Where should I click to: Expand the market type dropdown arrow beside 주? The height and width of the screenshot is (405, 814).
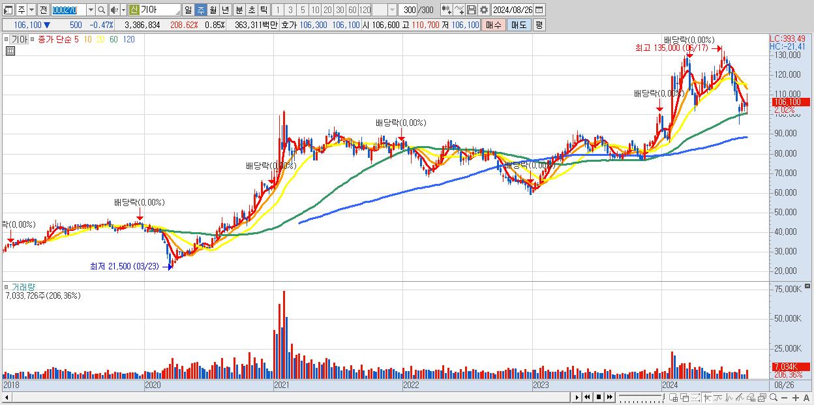(31, 10)
